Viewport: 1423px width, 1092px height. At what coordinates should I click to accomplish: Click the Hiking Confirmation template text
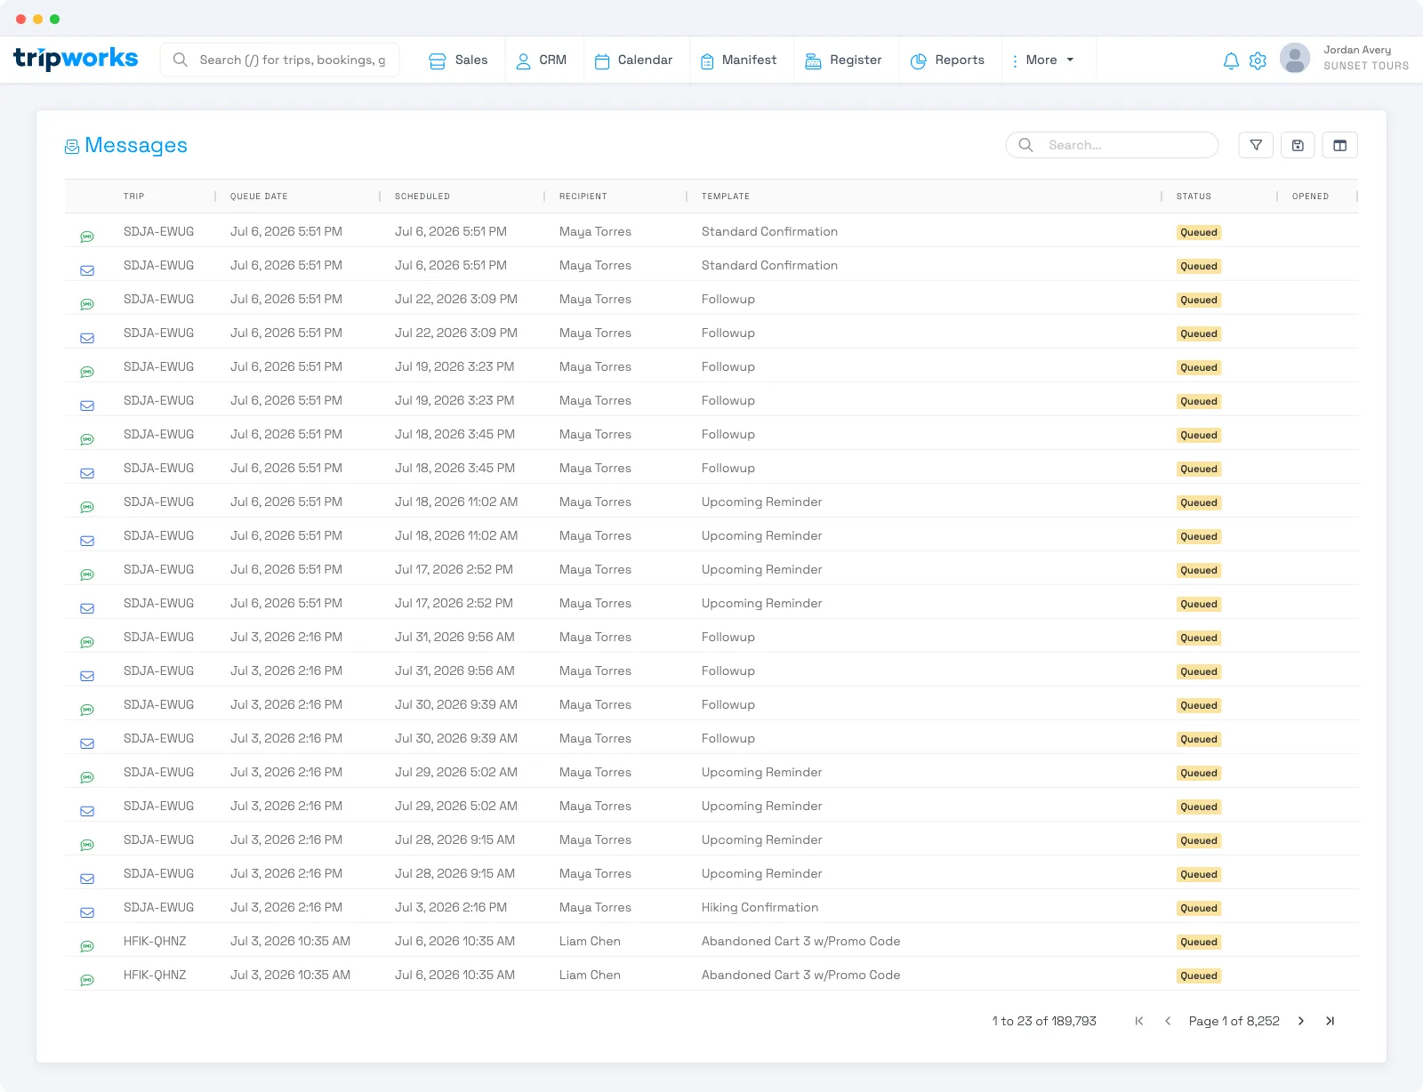(x=760, y=907)
